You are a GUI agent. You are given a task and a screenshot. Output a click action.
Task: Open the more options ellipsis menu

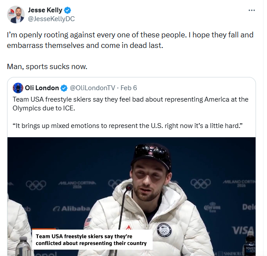tap(252, 10)
